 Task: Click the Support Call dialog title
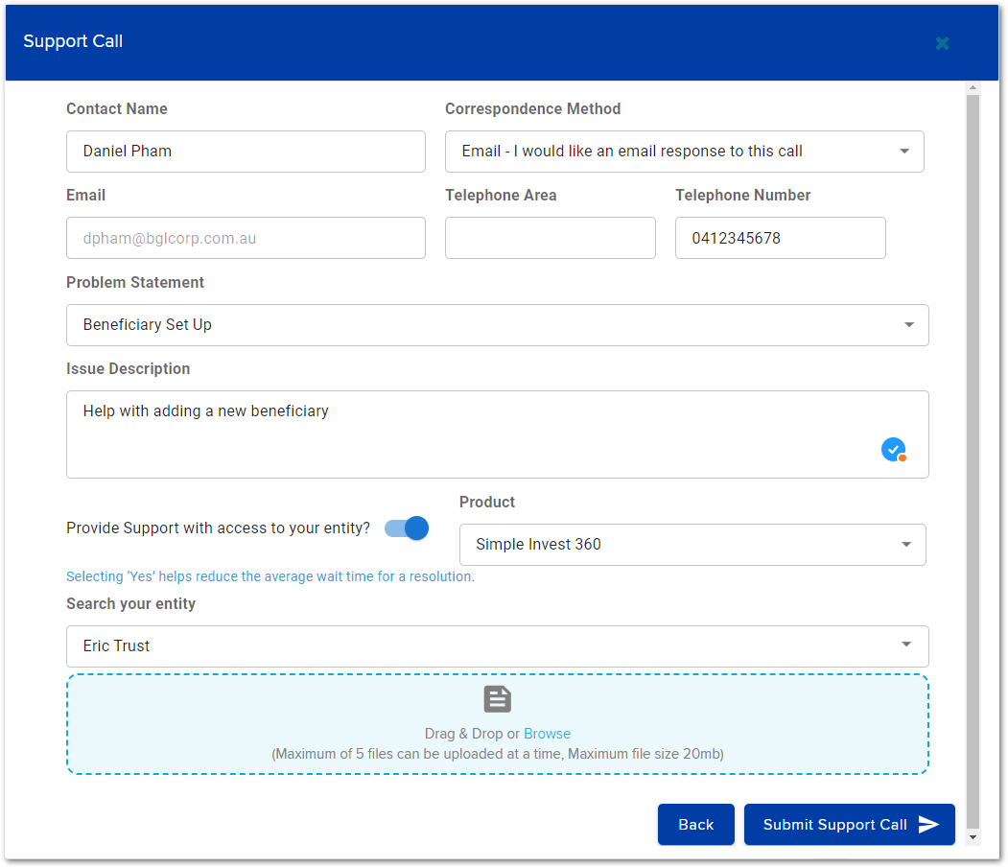(73, 41)
